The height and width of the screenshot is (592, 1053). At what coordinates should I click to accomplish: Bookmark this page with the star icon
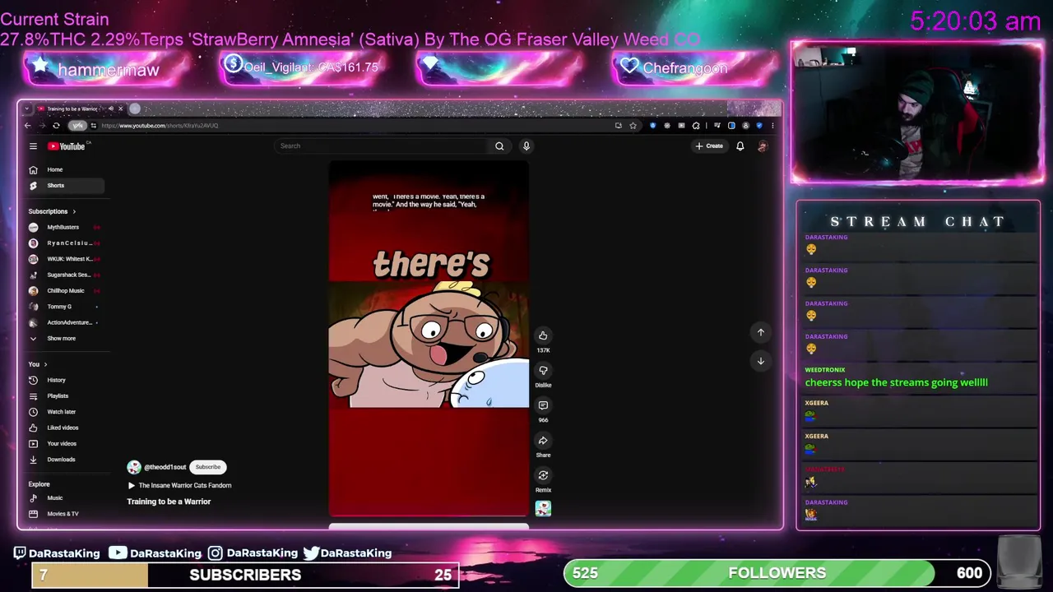click(x=633, y=126)
